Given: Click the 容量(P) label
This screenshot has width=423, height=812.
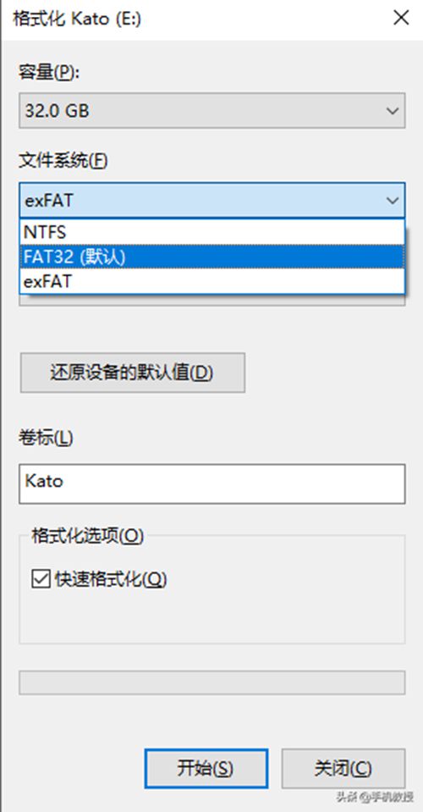Looking at the screenshot, I should 49,72.
